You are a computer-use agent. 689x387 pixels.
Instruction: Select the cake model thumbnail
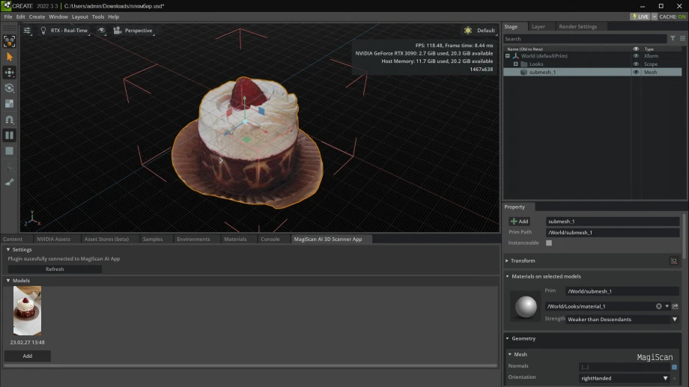click(27, 311)
